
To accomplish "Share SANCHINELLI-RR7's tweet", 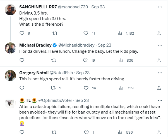I will coord(159,33).
